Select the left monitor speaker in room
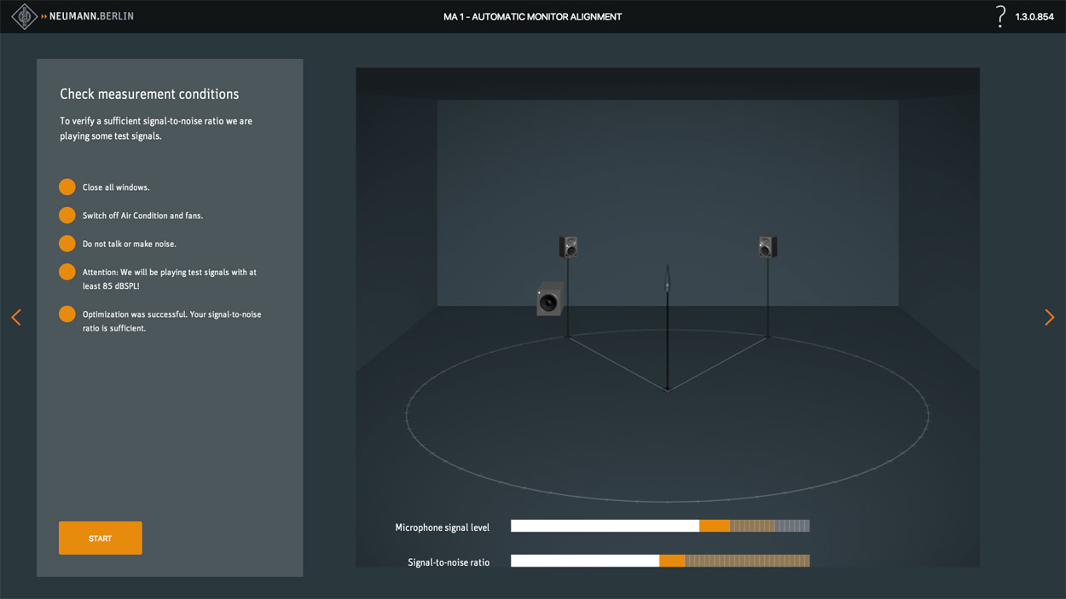Viewport: 1066px width, 599px height. pyautogui.click(x=568, y=247)
